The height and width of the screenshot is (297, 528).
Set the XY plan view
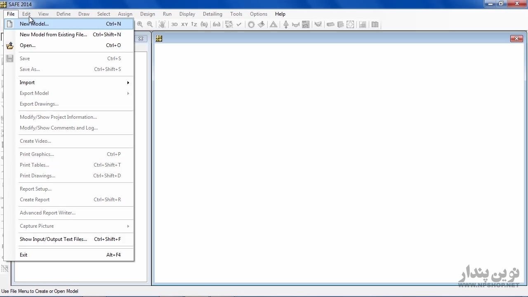click(184, 24)
